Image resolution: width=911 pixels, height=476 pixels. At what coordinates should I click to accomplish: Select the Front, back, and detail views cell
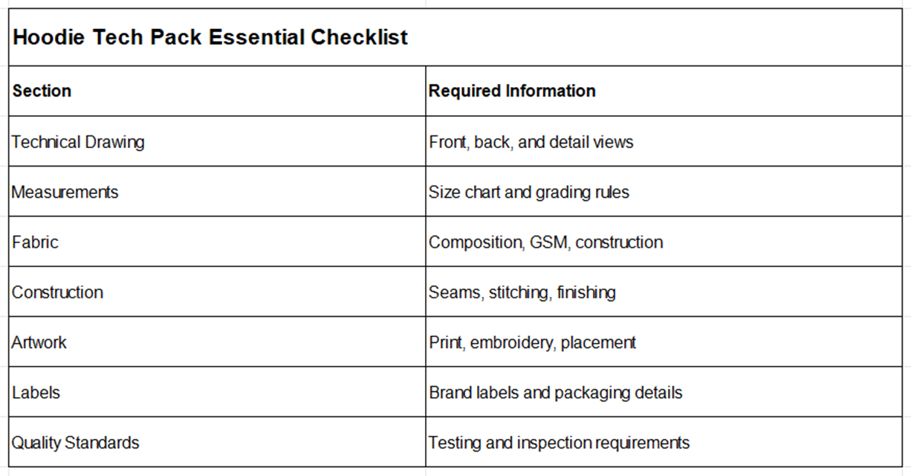(x=664, y=141)
